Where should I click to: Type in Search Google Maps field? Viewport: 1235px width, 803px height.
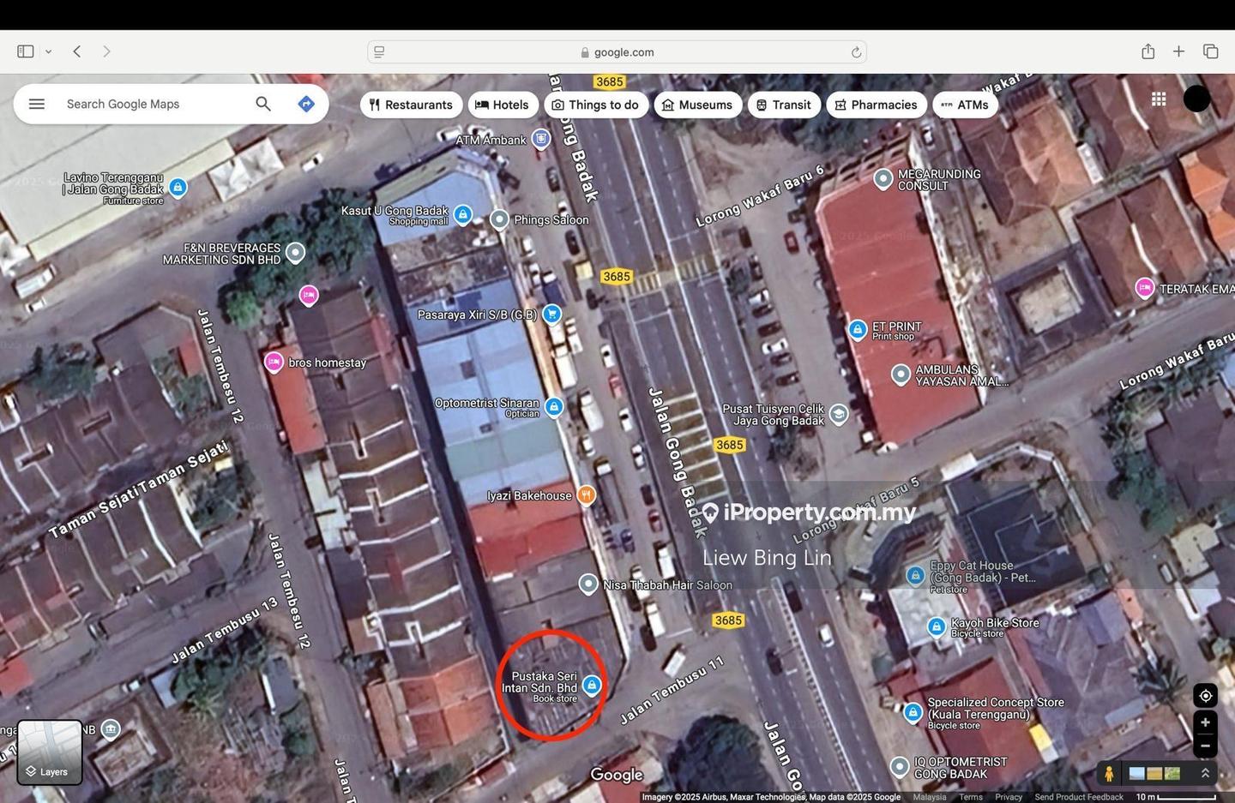coord(154,104)
